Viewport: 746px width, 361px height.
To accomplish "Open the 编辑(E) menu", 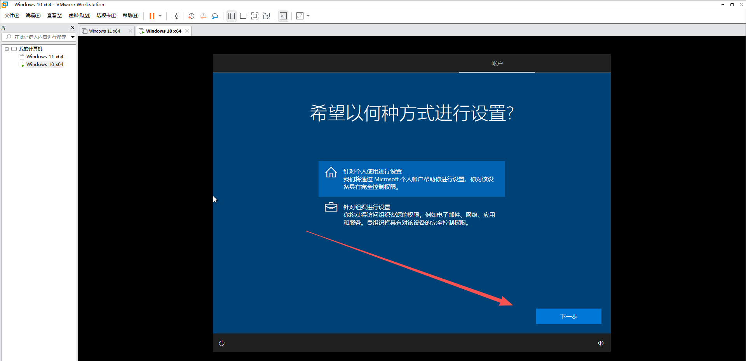I will click(x=33, y=16).
